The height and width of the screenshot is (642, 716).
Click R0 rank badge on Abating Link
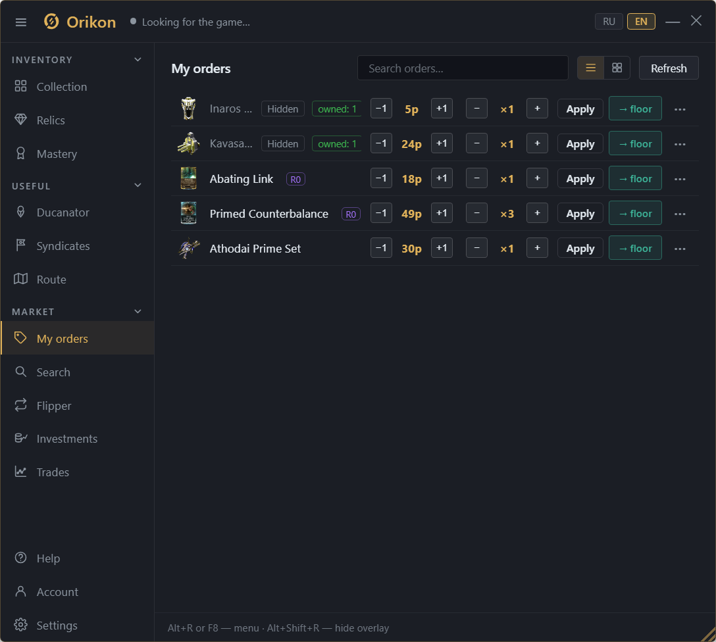(x=295, y=179)
